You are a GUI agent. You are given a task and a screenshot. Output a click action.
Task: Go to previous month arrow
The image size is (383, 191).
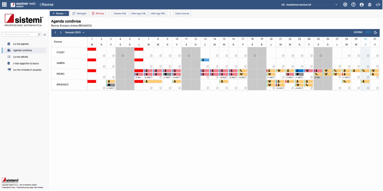click(55, 32)
